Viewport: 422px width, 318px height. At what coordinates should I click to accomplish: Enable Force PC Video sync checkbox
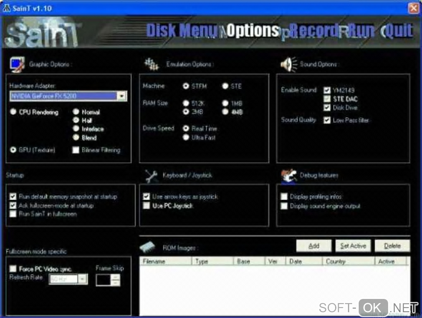[x=13, y=268]
